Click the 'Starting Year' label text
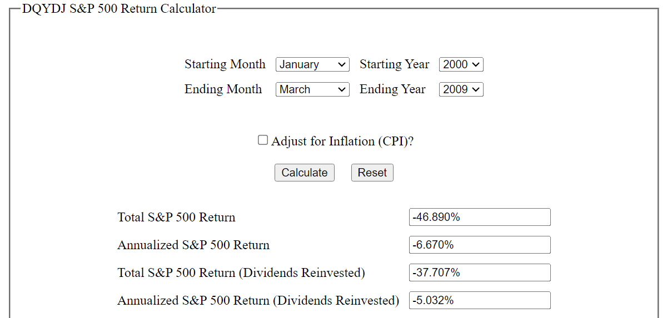The image size is (667, 318). [x=395, y=64]
